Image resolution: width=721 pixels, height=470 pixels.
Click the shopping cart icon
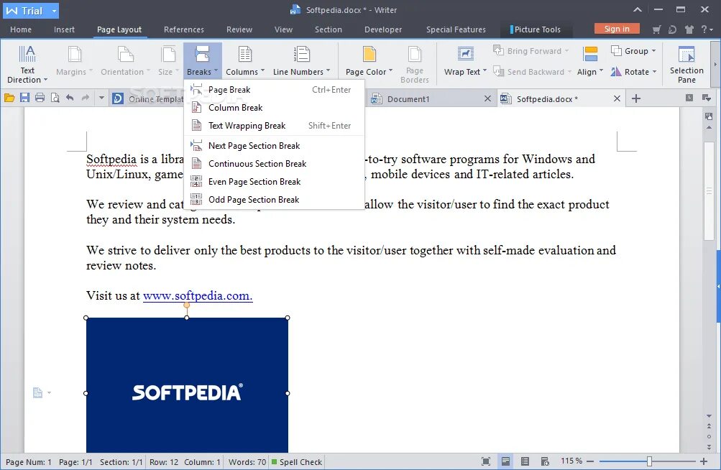coord(656,29)
